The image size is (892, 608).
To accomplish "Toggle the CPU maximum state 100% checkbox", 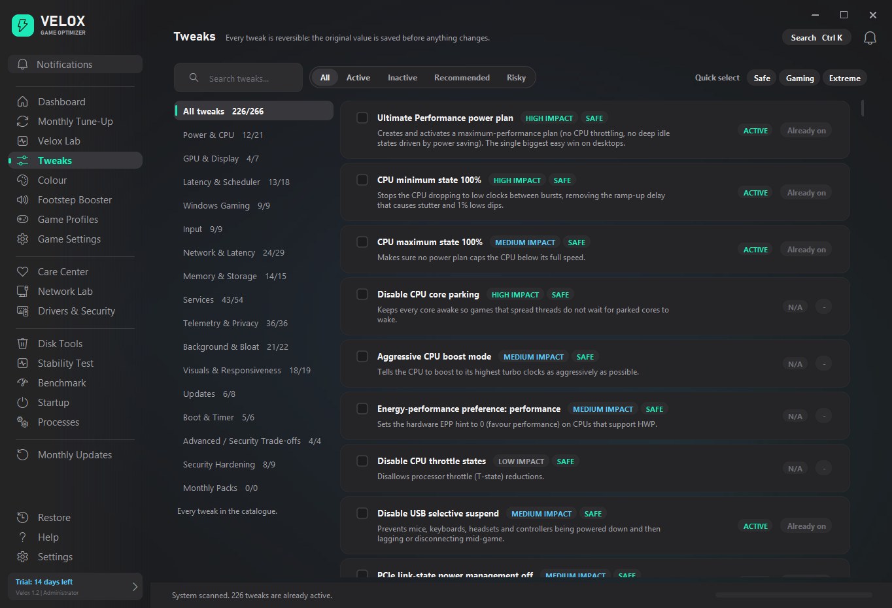I will 362,242.
